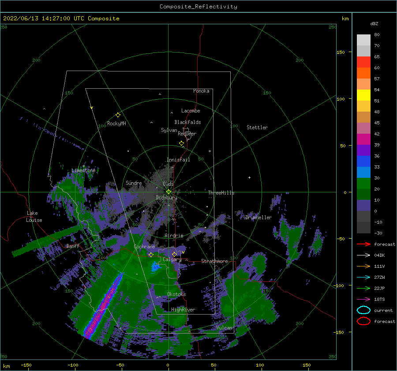The height and width of the screenshot is (371, 397).
Task: Click the Ponoka city label
Action: click(x=201, y=91)
